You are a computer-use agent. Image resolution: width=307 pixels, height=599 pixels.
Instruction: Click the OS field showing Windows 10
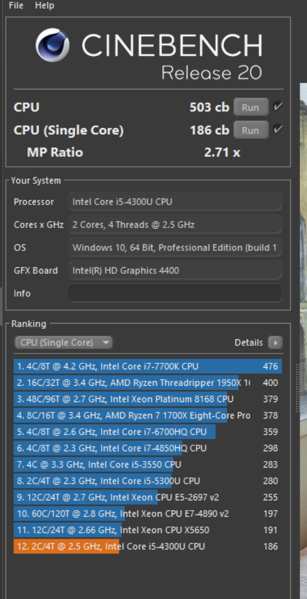click(175, 248)
